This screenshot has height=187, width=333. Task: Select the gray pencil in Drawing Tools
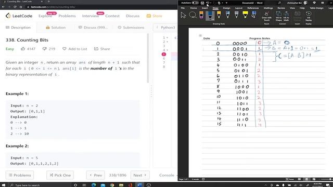pyautogui.click(x=236, y=15)
